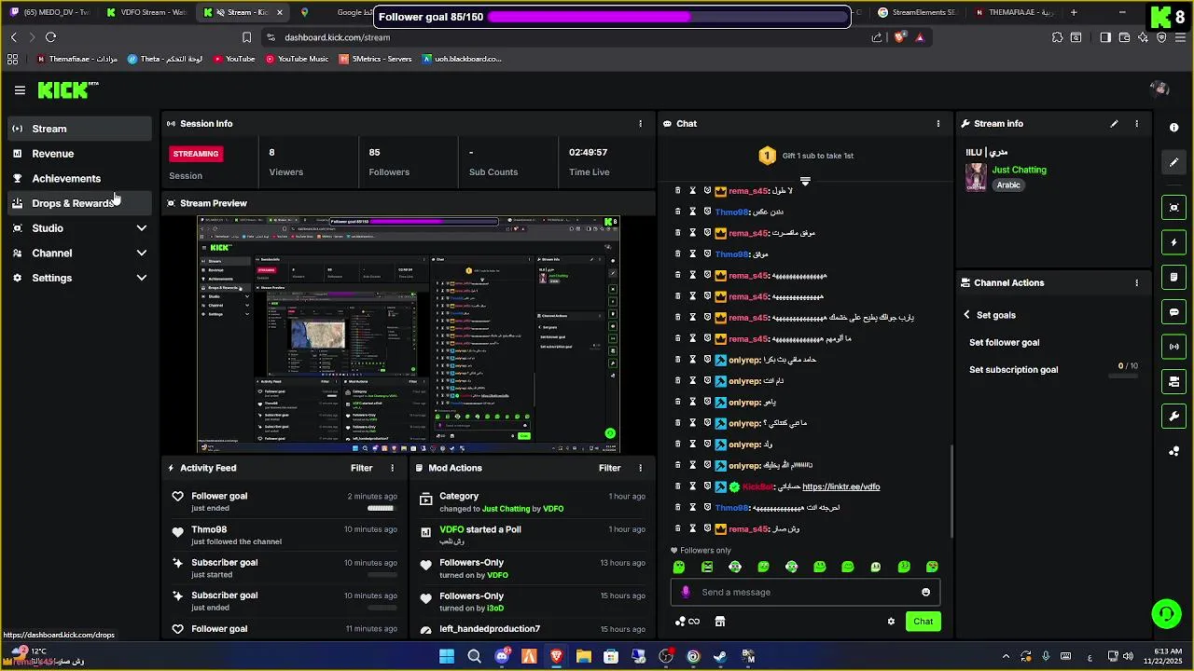Expand the Channel sidebar section

tap(79, 253)
